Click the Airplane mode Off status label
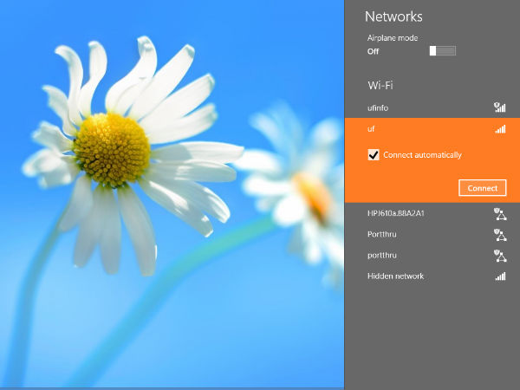 pyautogui.click(x=374, y=51)
